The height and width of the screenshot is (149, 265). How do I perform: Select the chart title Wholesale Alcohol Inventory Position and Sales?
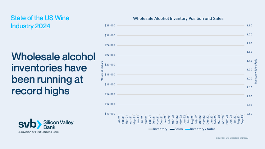tap(178, 19)
